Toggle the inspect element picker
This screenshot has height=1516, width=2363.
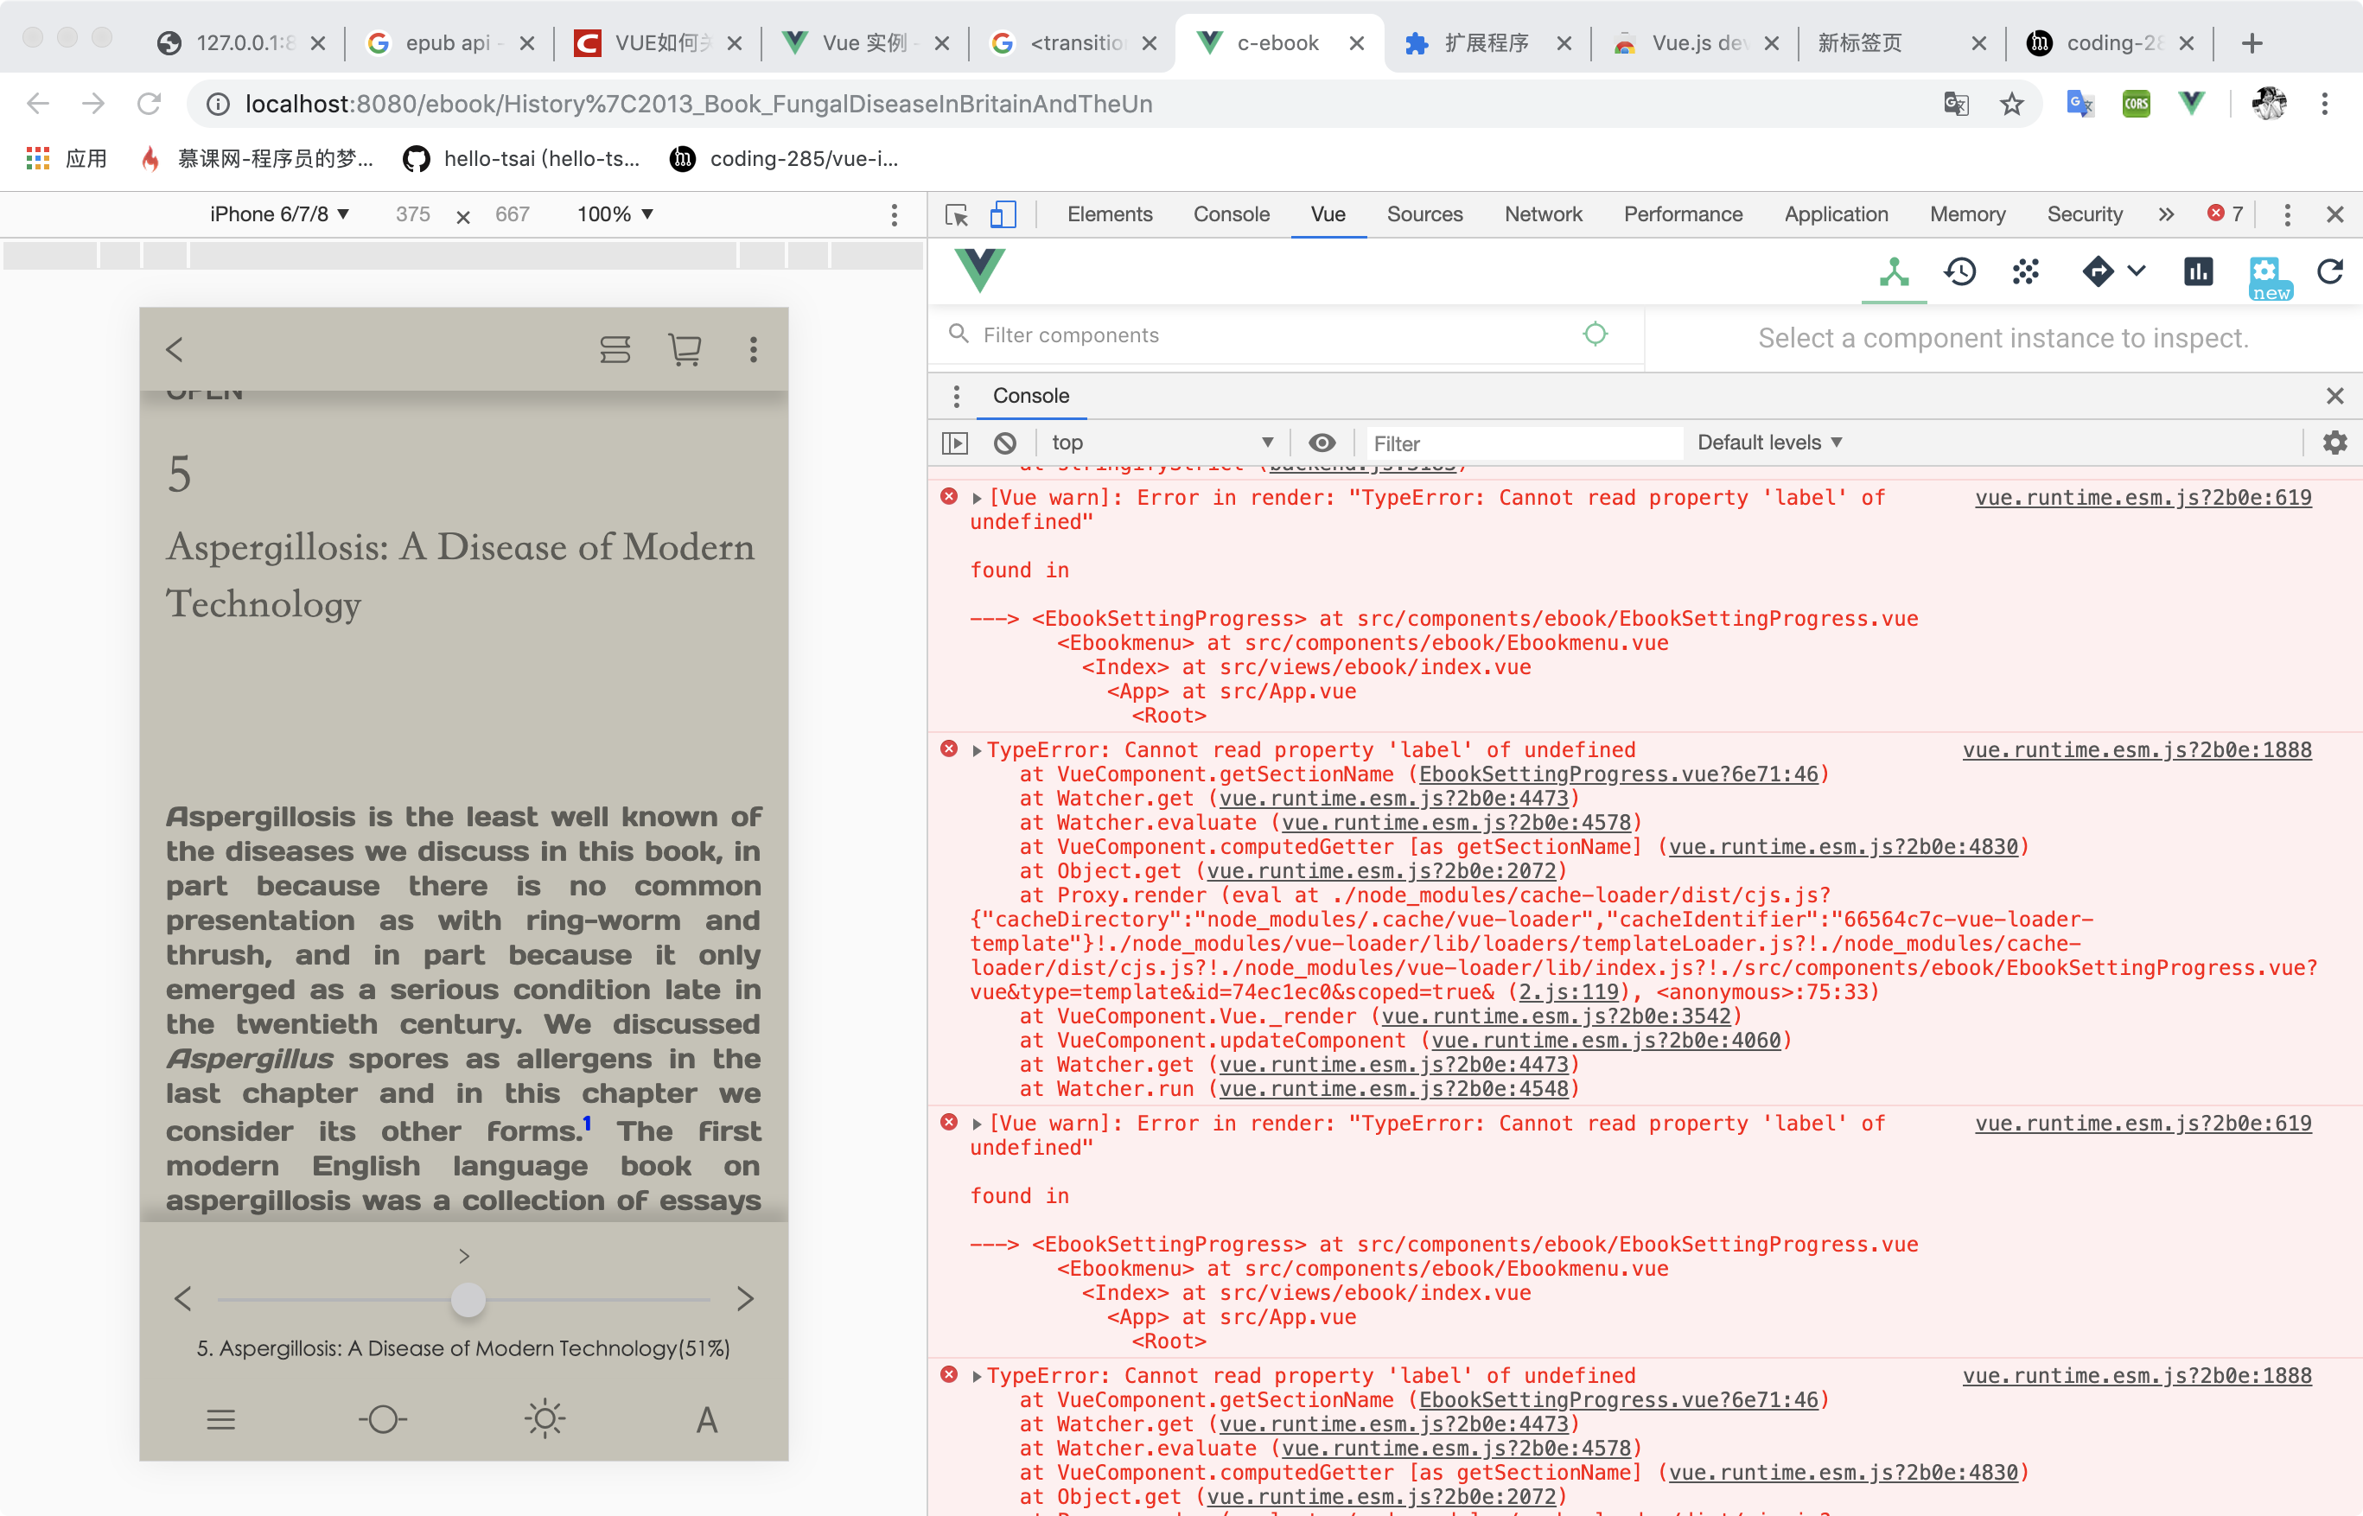point(956,214)
